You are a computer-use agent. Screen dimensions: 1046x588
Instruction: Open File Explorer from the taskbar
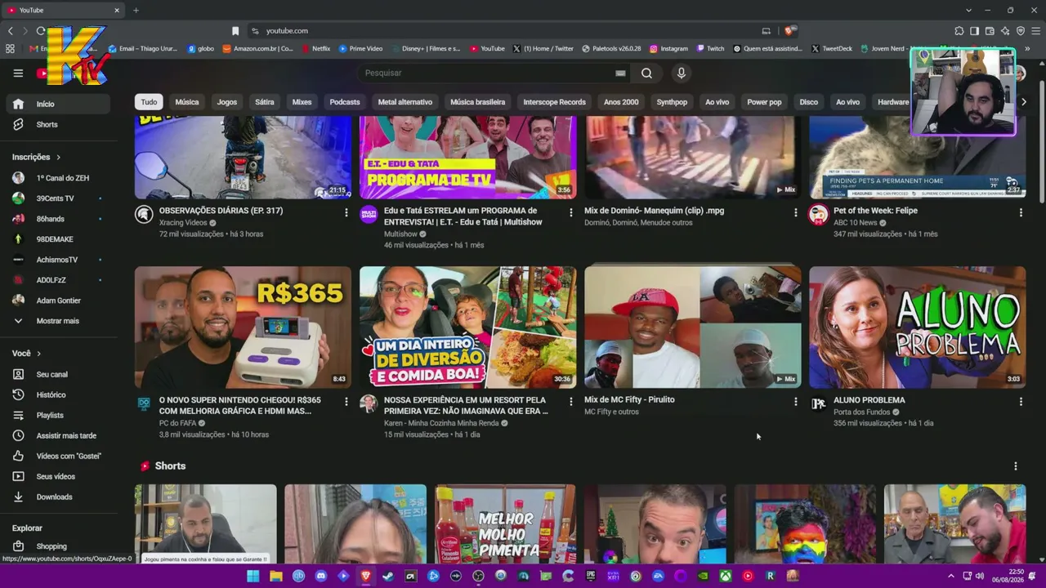[x=276, y=576]
